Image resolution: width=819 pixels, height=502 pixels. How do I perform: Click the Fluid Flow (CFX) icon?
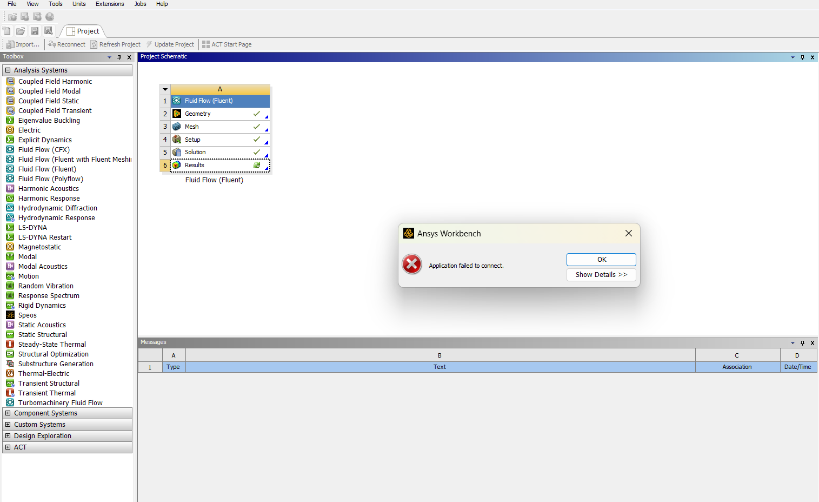coord(10,149)
